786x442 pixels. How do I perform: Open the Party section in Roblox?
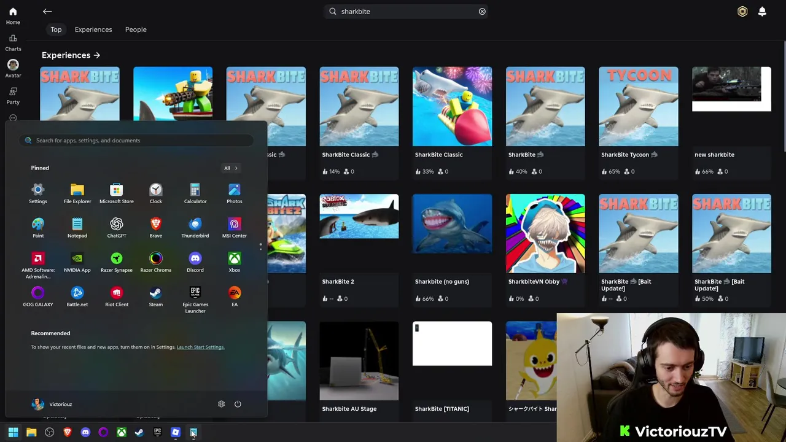click(x=13, y=95)
